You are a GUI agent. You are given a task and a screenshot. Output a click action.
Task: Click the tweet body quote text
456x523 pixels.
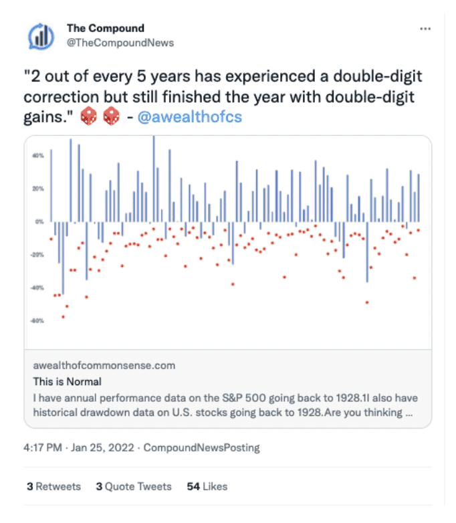pyautogui.click(x=223, y=97)
